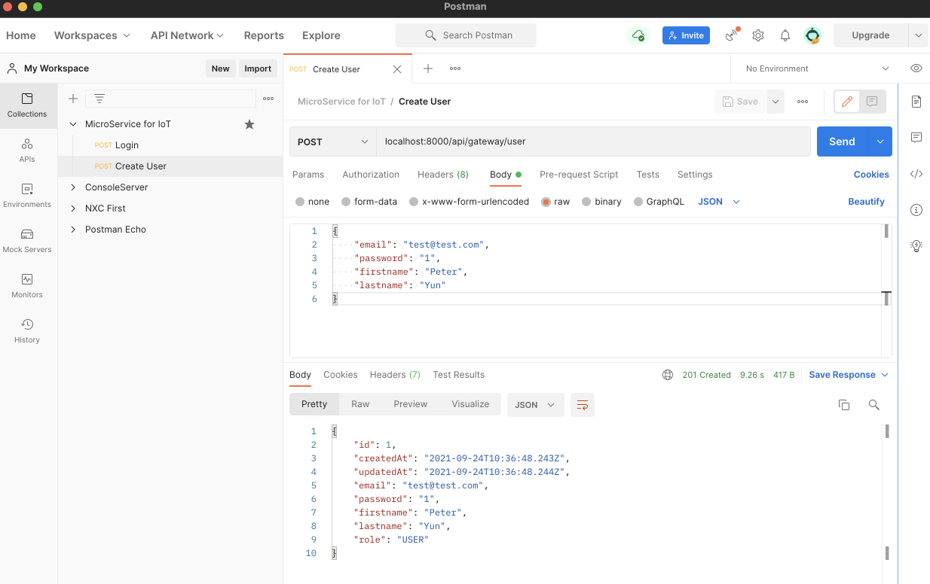This screenshot has height=584, width=930.
Task: Expand the NXC First collection
Action: click(73, 208)
